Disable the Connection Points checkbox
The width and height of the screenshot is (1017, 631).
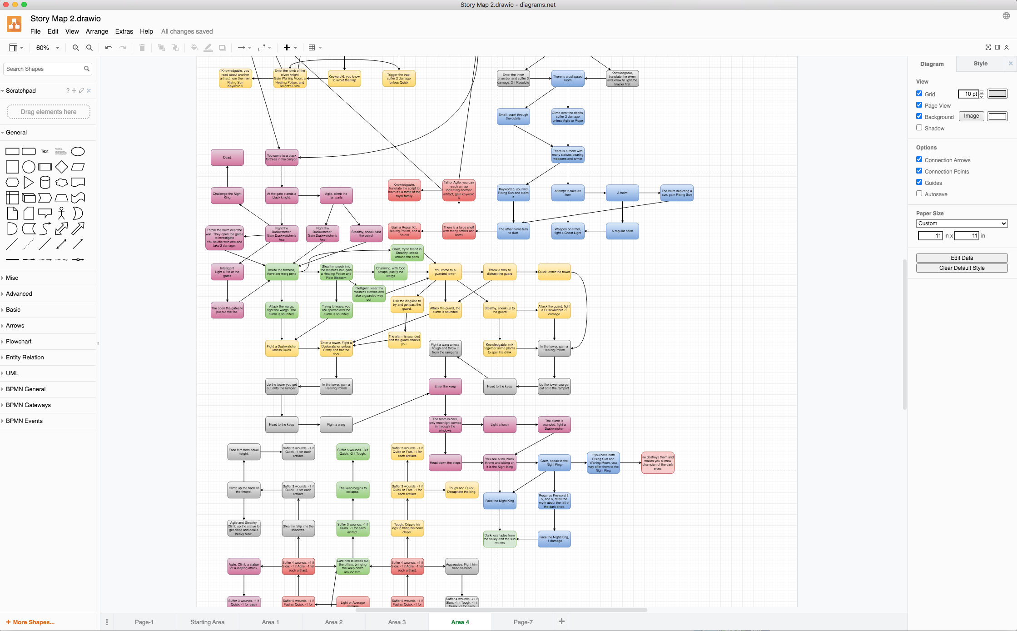[919, 171]
